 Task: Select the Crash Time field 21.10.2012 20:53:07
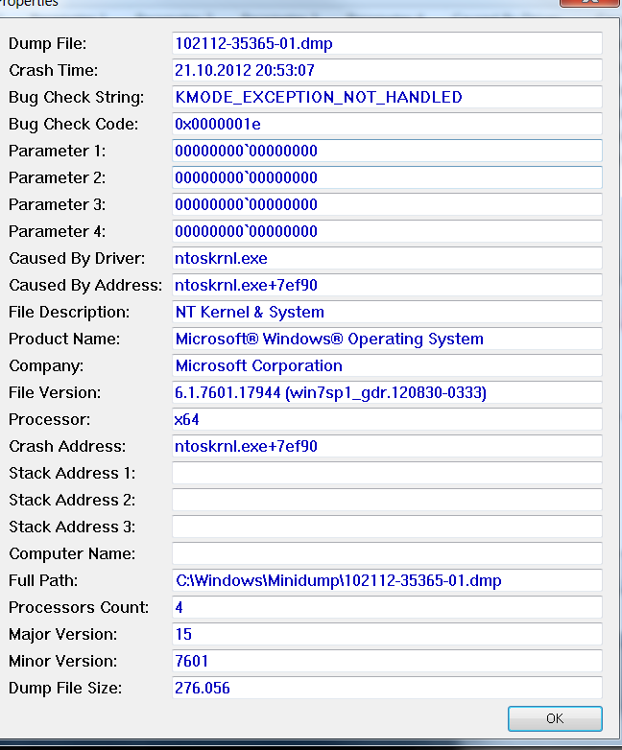[x=387, y=70]
